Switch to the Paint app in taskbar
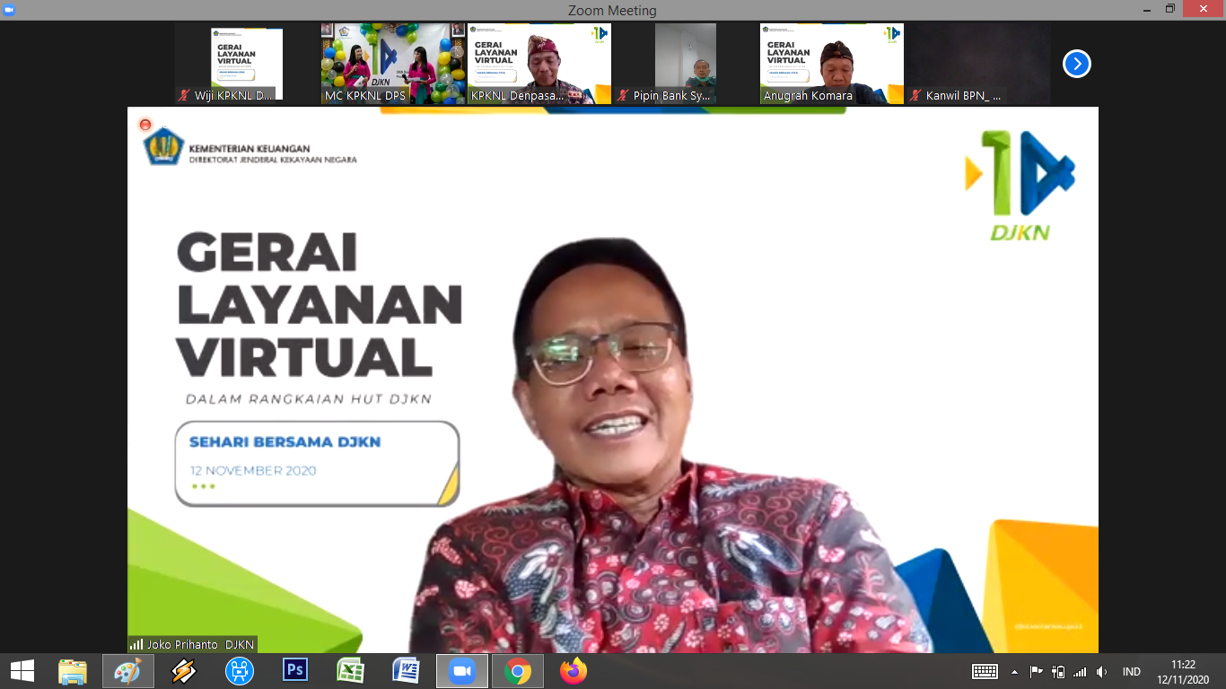The width and height of the screenshot is (1226, 689). [x=128, y=671]
